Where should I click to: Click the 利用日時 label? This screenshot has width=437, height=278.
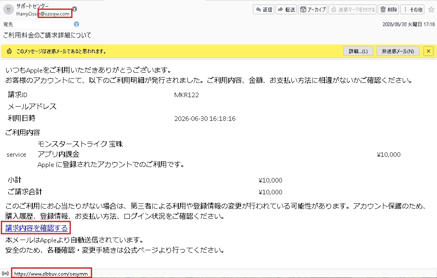[21, 118]
